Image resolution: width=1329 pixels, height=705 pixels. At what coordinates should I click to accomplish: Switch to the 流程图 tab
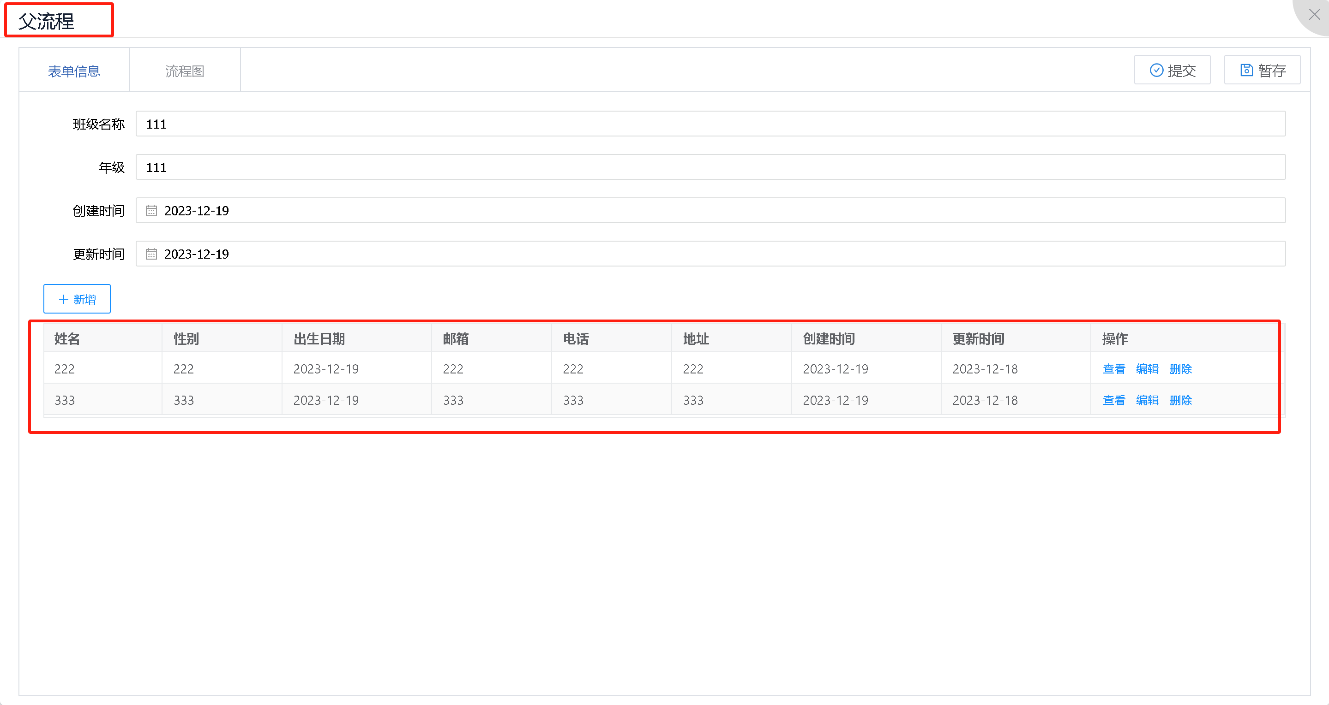point(185,71)
